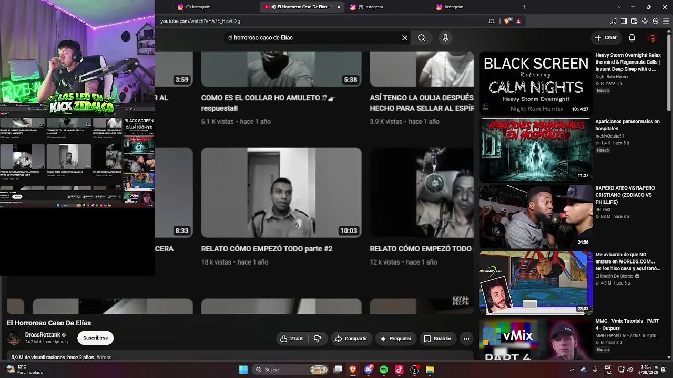Image resolution: width=673 pixels, height=378 pixels.
Task: Click the Guardar button
Action: tap(437, 339)
